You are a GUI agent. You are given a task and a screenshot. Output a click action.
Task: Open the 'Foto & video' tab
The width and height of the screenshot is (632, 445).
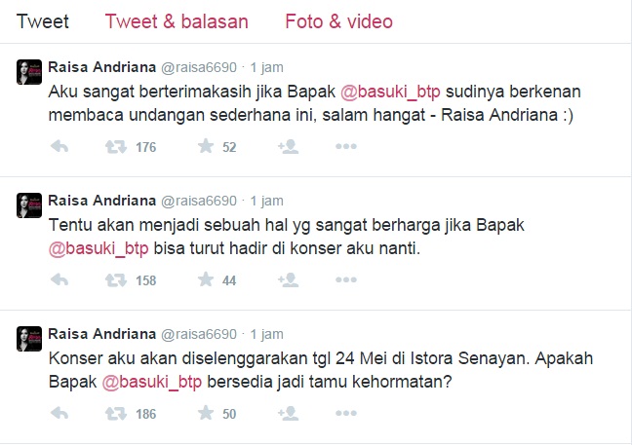pyautogui.click(x=339, y=21)
